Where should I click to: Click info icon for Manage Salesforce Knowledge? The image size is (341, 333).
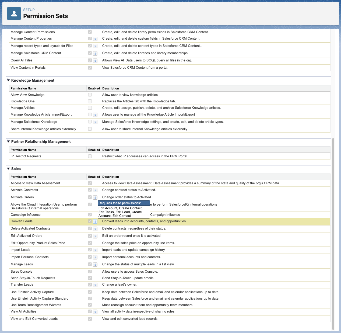pos(95,122)
